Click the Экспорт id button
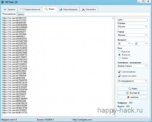Viewport: 152px width, 122px height. (x=133, y=93)
